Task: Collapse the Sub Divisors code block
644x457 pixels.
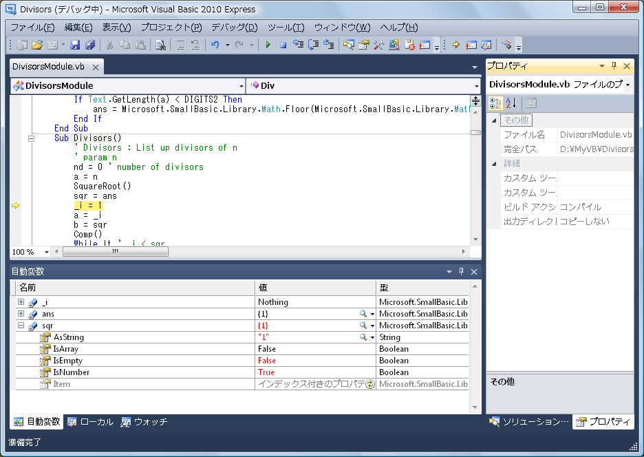Action: tap(31, 138)
